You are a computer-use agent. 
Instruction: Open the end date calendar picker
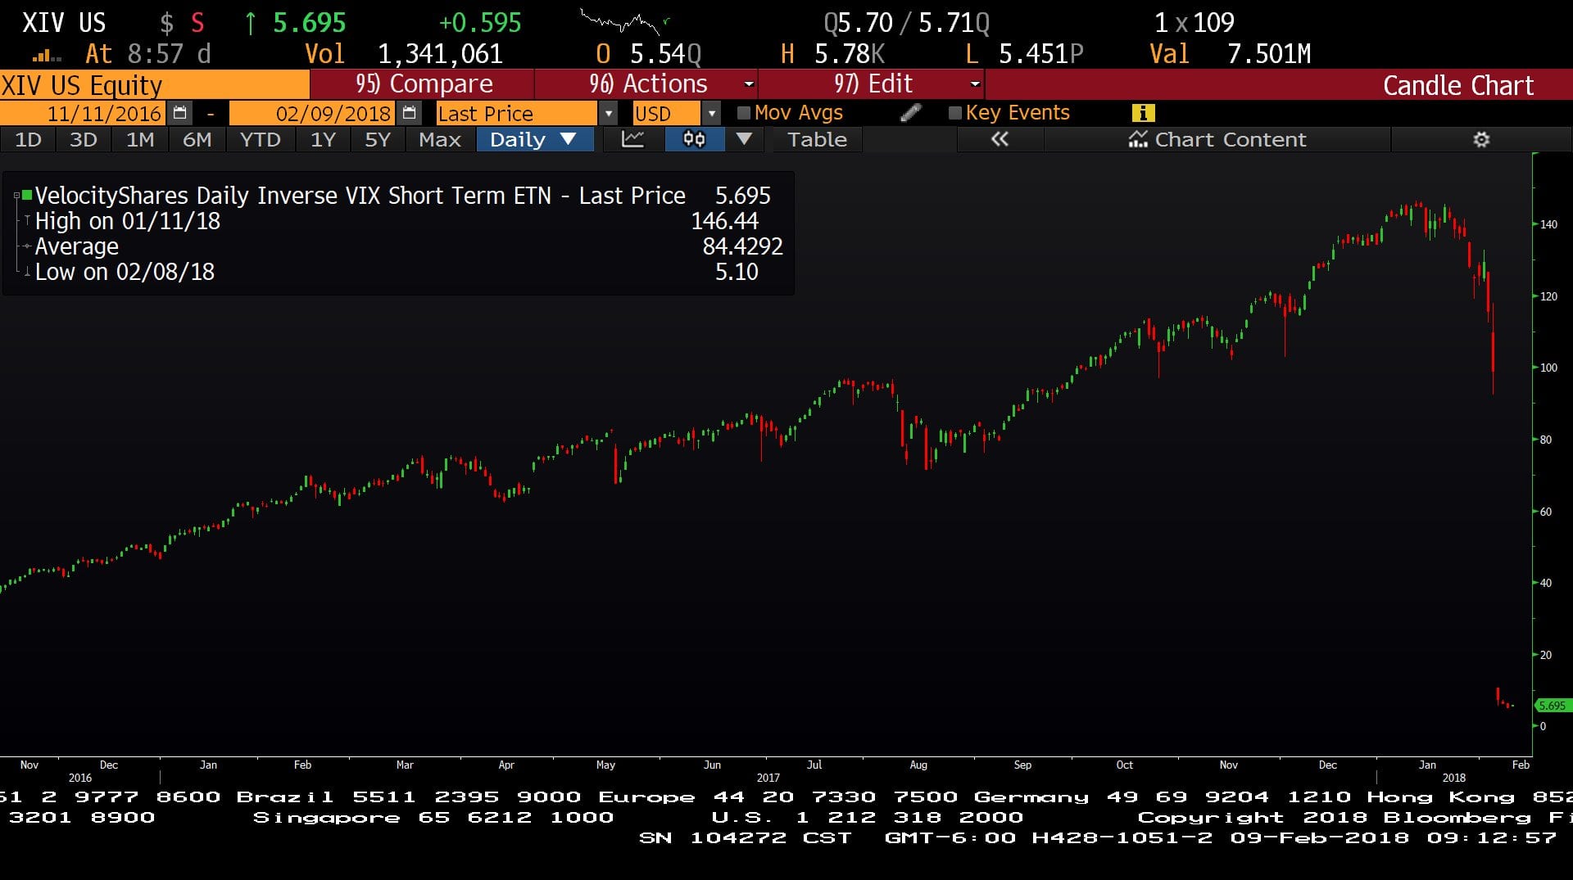[410, 113]
